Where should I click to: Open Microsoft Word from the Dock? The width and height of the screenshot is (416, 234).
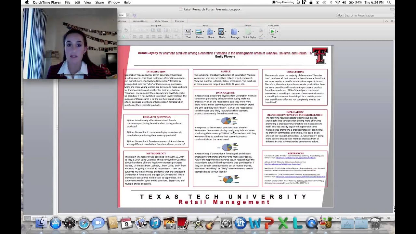tap(255, 223)
